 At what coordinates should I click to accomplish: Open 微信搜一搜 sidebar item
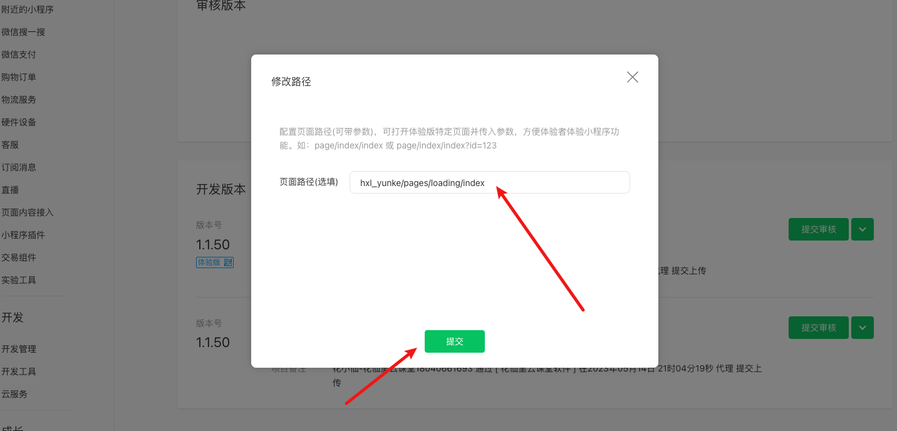(23, 32)
